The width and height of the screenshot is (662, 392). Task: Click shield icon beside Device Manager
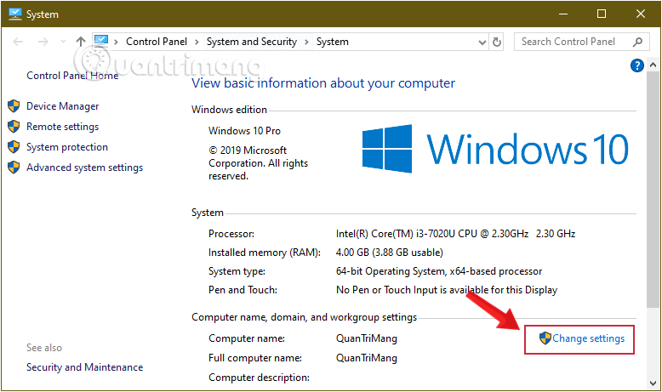coord(14,106)
